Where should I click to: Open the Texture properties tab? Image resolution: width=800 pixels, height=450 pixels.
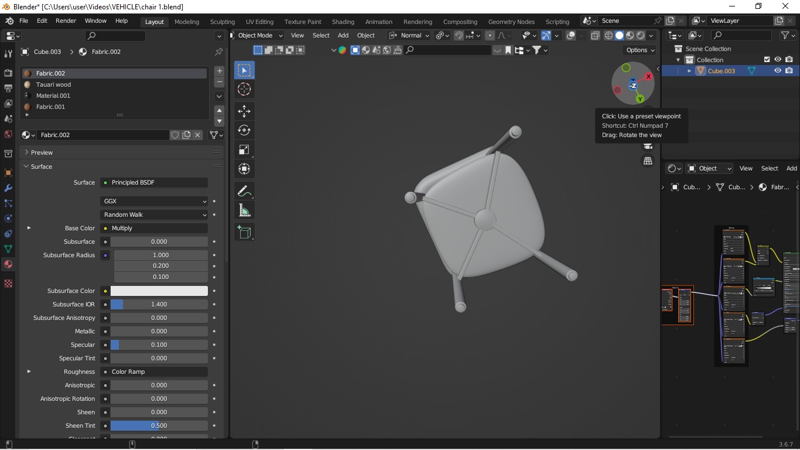coord(8,284)
